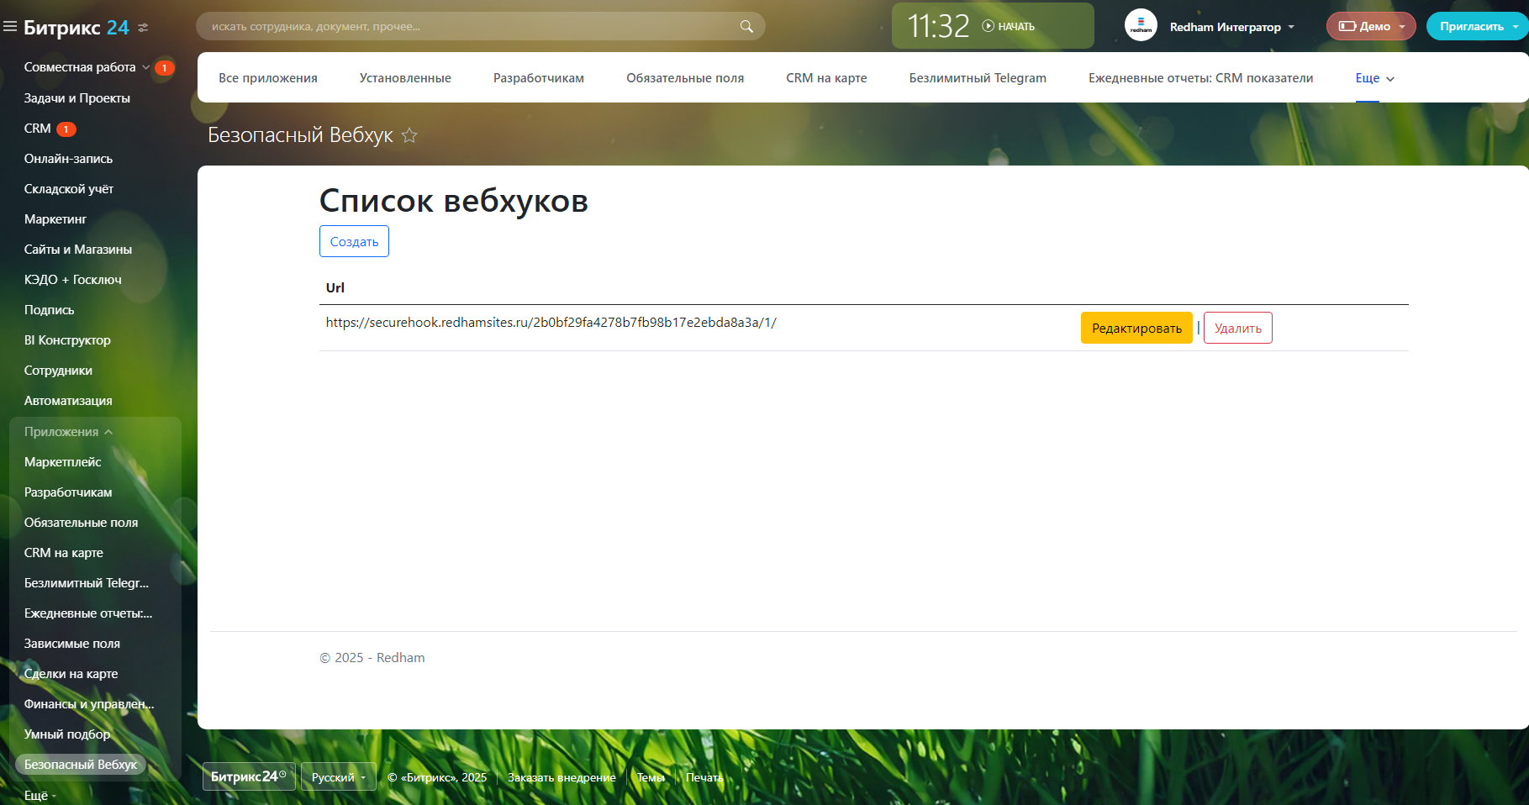Image resolution: width=1529 pixels, height=805 pixels.
Task: Click the Url column header
Action: 335,287
